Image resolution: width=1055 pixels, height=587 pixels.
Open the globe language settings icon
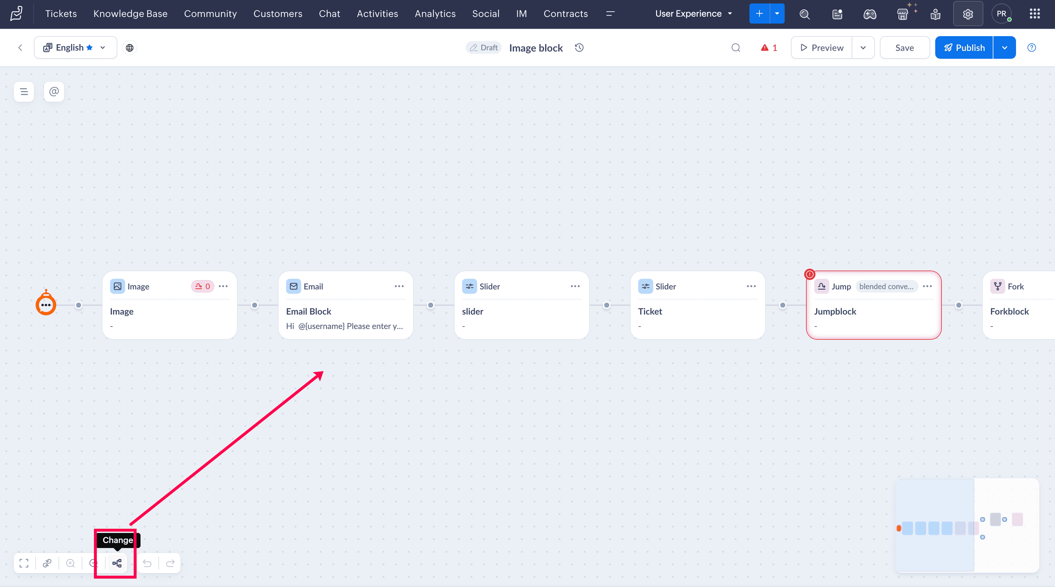click(130, 47)
